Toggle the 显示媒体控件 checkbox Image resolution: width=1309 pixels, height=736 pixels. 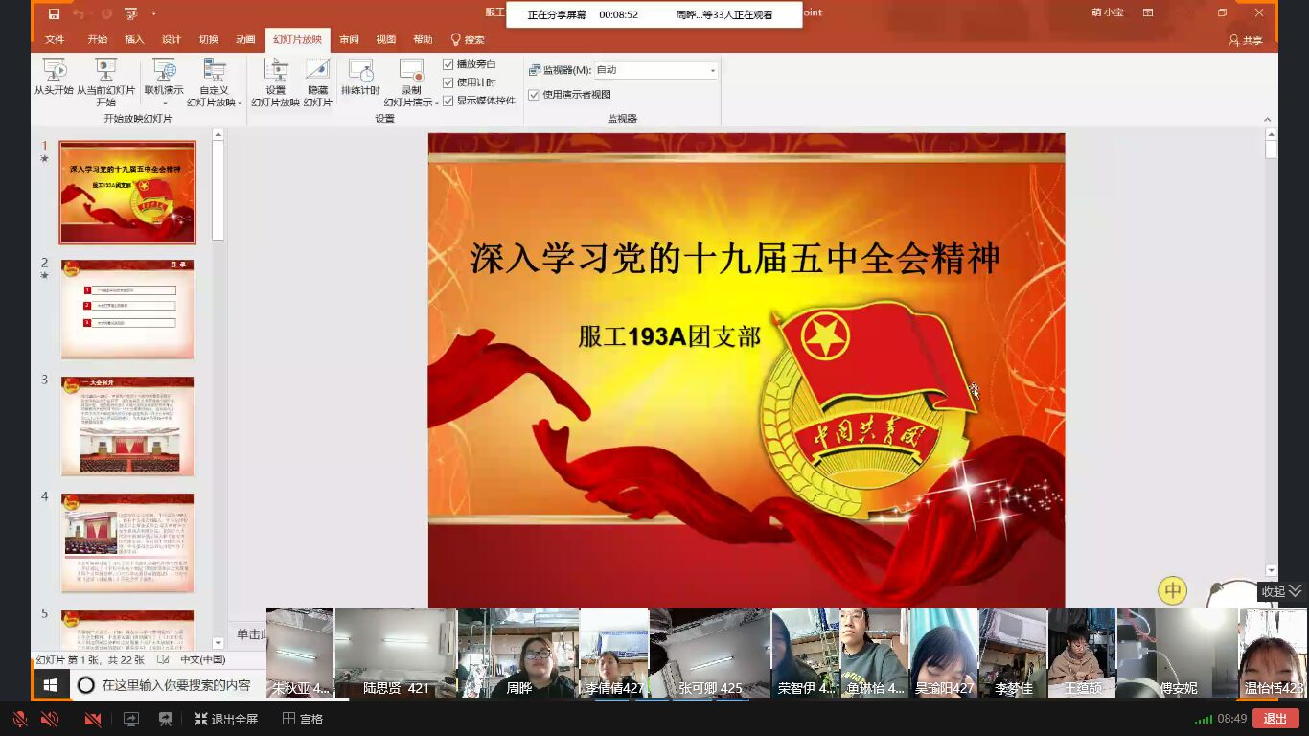click(x=448, y=101)
